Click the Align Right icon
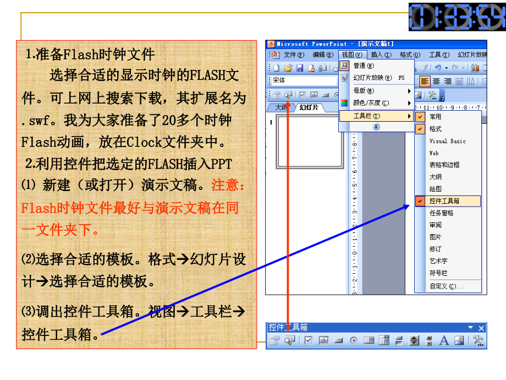Screen dimensions: 506x380 coord(448,81)
